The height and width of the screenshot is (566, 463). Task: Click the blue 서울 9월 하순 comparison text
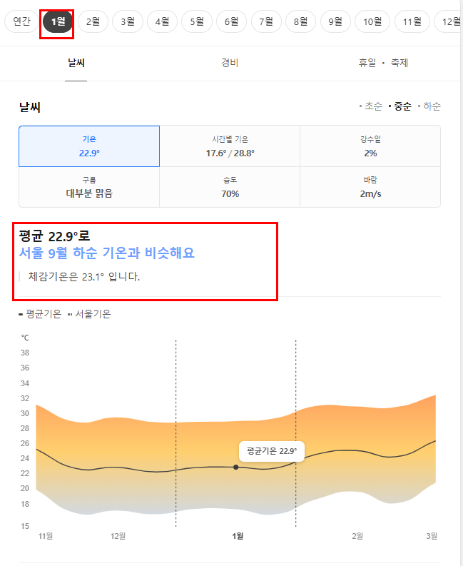click(x=107, y=253)
